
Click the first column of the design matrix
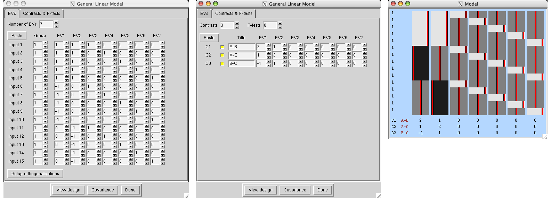[420, 62]
